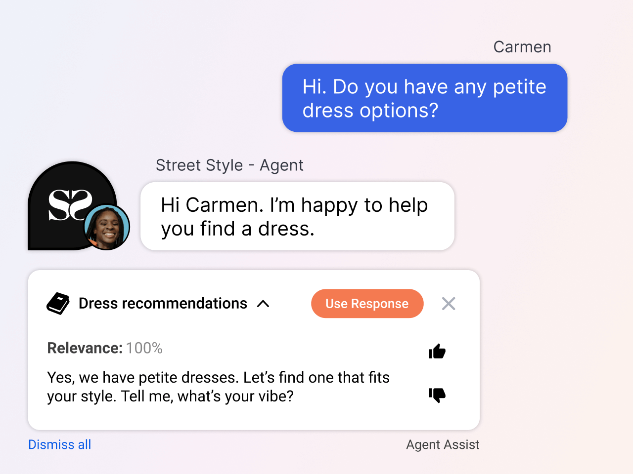
Task: Click the petite dress question bubble
Action: coord(424,98)
